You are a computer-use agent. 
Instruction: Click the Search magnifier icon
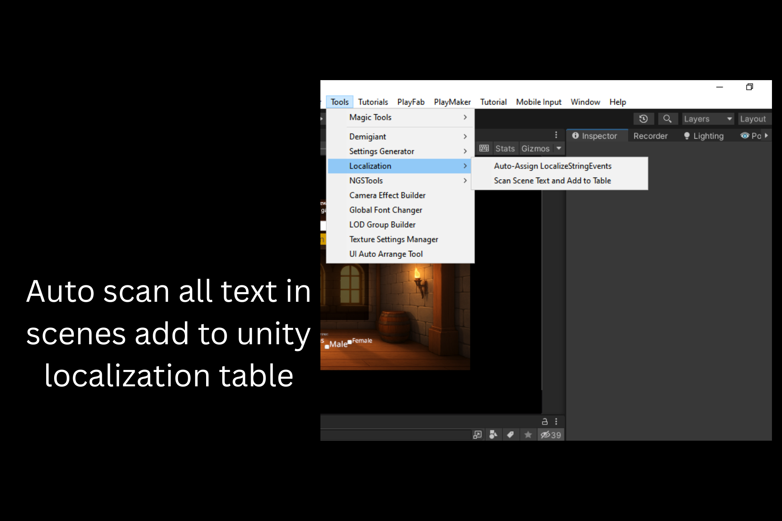(667, 119)
